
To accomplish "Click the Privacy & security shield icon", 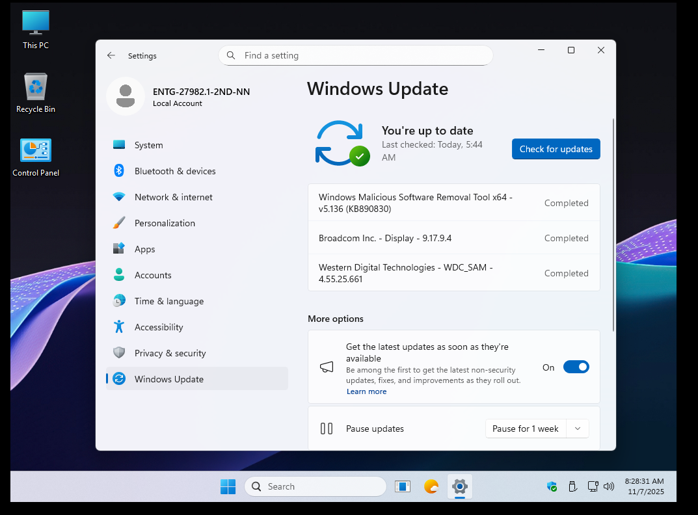I will click(119, 352).
